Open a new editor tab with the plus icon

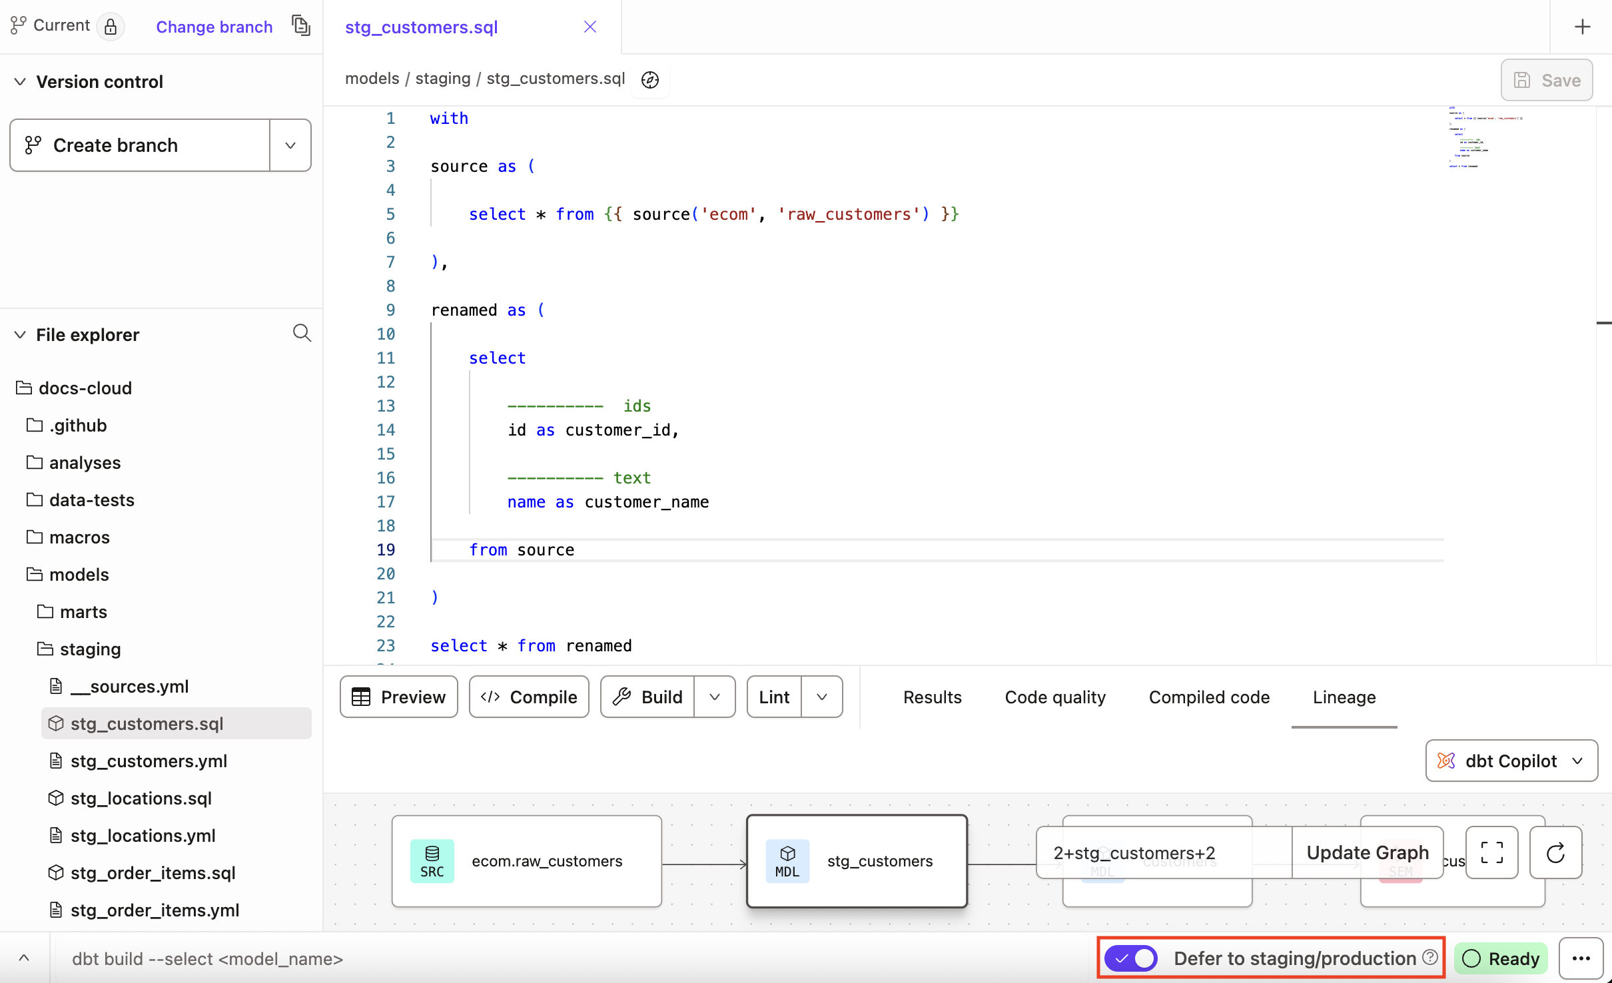1583,26
